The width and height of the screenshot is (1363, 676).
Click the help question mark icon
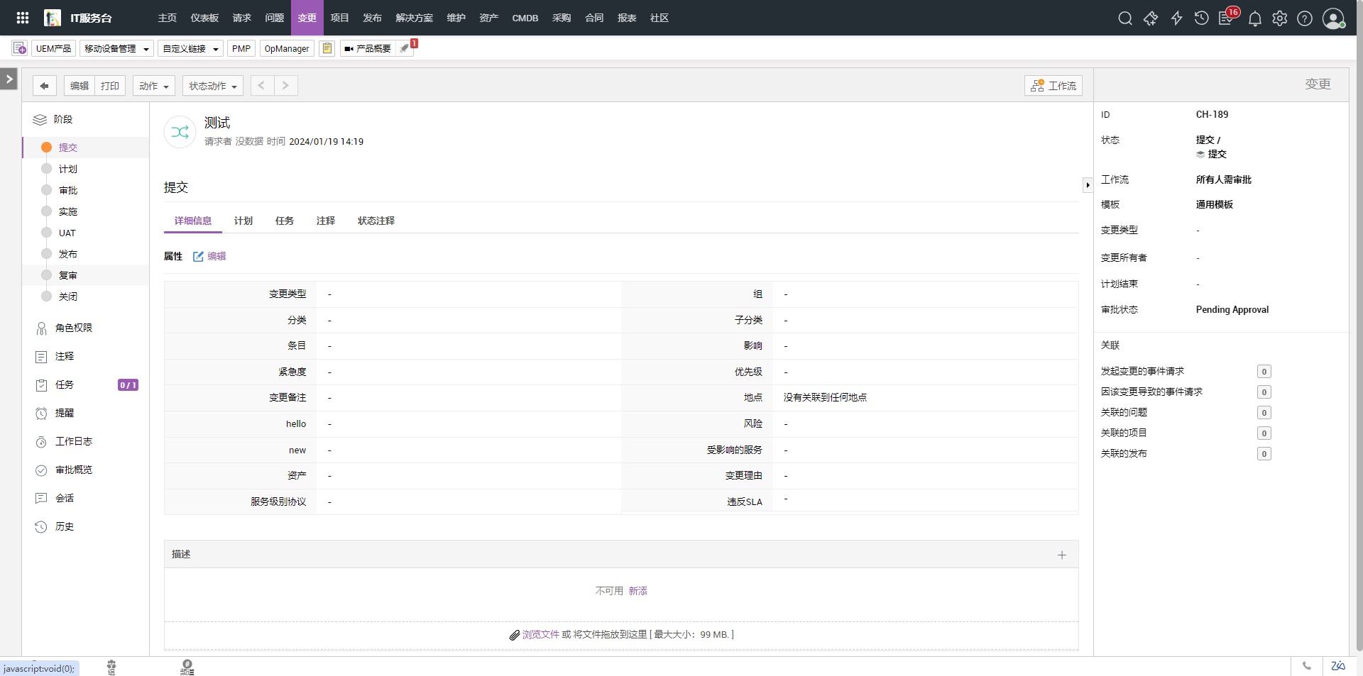[1304, 18]
